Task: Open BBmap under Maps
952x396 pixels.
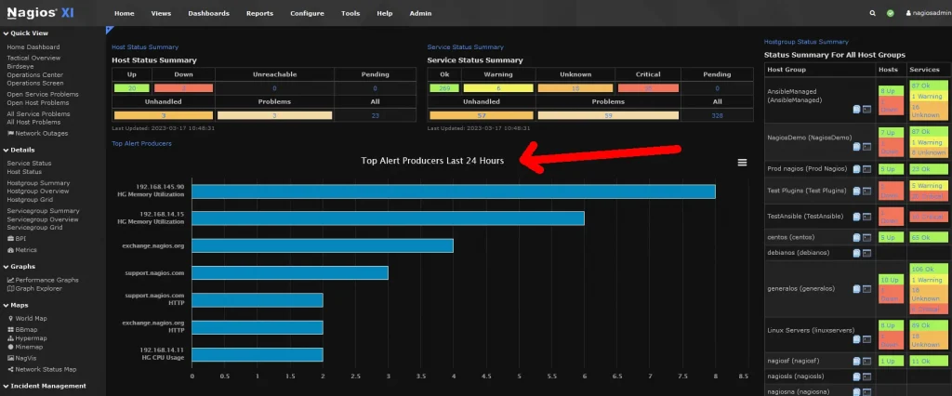Action: [23, 329]
